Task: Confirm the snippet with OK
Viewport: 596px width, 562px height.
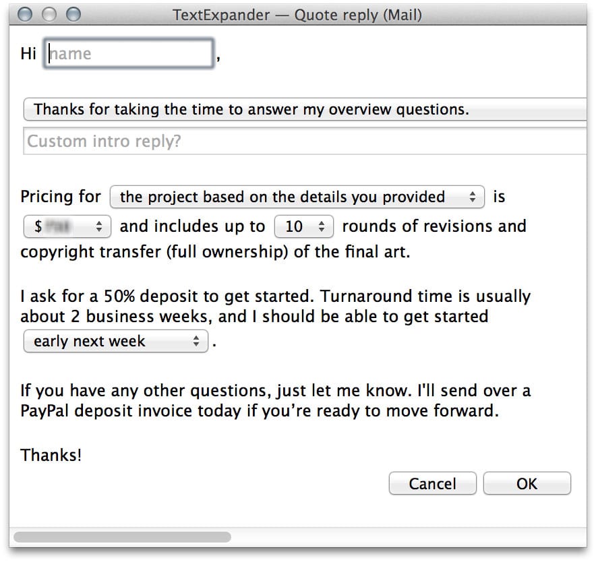Action: click(527, 483)
